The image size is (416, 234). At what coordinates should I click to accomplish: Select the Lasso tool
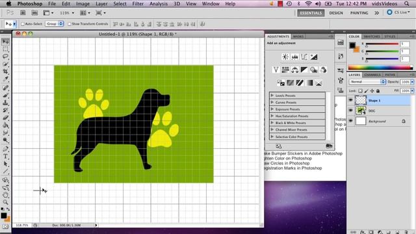click(6, 57)
